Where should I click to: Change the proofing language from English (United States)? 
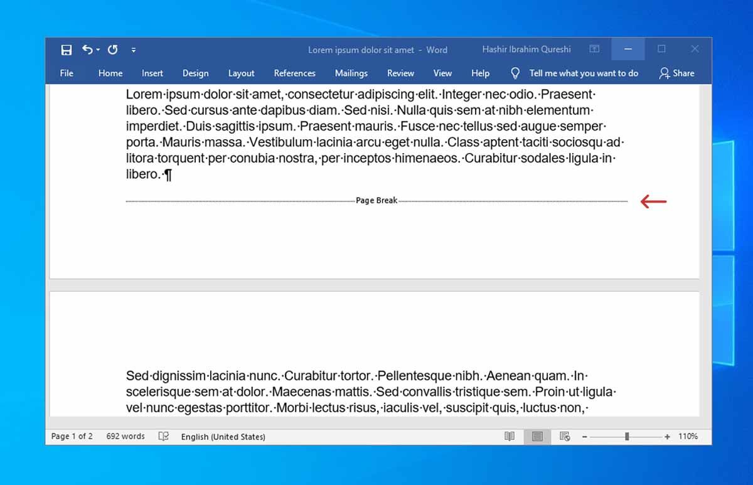(x=223, y=436)
